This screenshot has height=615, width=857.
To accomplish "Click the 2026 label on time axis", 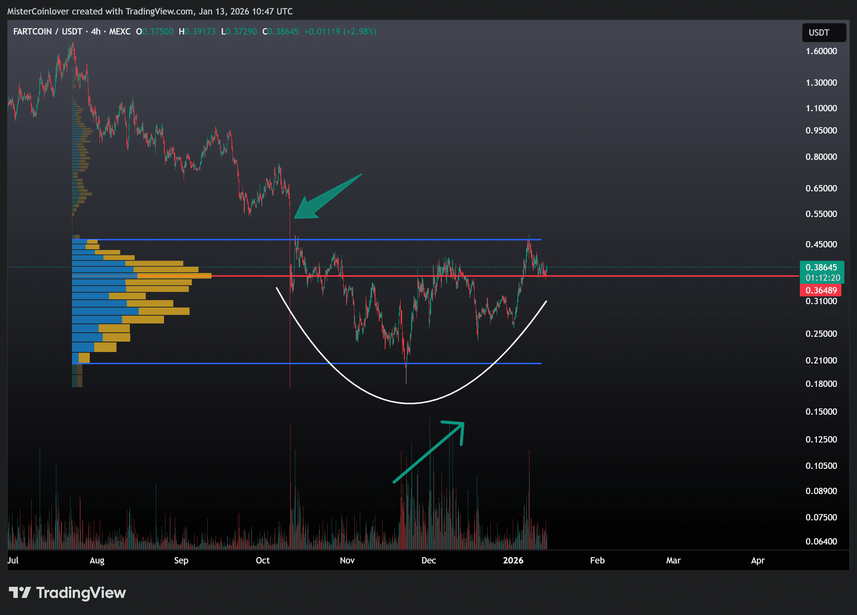I will pos(513,560).
